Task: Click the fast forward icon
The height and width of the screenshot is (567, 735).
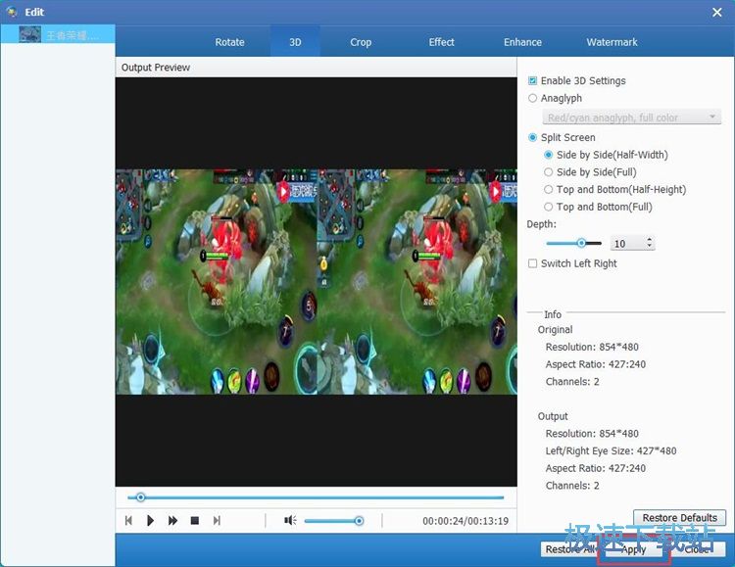Action: click(x=172, y=521)
